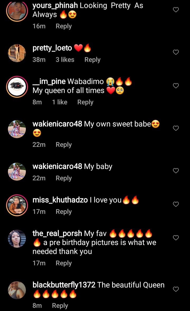Open __im_pine's profile avatar
Image resolution: width=190 pixels, height=311 pixels.
[x=17, y=87]
